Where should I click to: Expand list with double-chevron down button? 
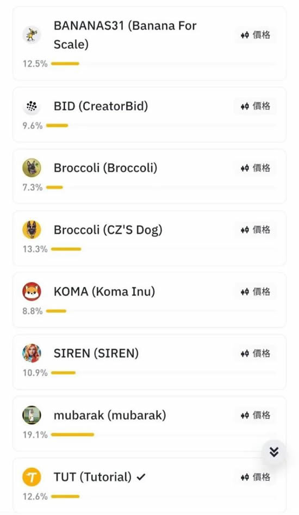point(273,452)
